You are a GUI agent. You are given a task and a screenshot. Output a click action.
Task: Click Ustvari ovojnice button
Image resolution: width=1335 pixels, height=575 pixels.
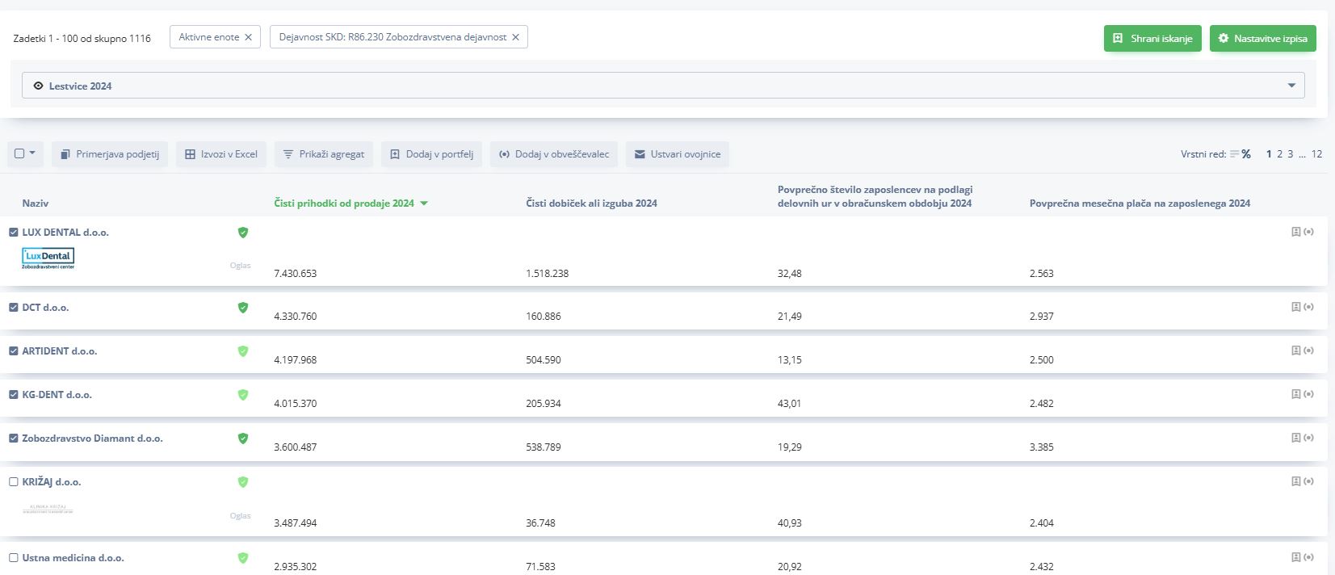pos(677,154)
